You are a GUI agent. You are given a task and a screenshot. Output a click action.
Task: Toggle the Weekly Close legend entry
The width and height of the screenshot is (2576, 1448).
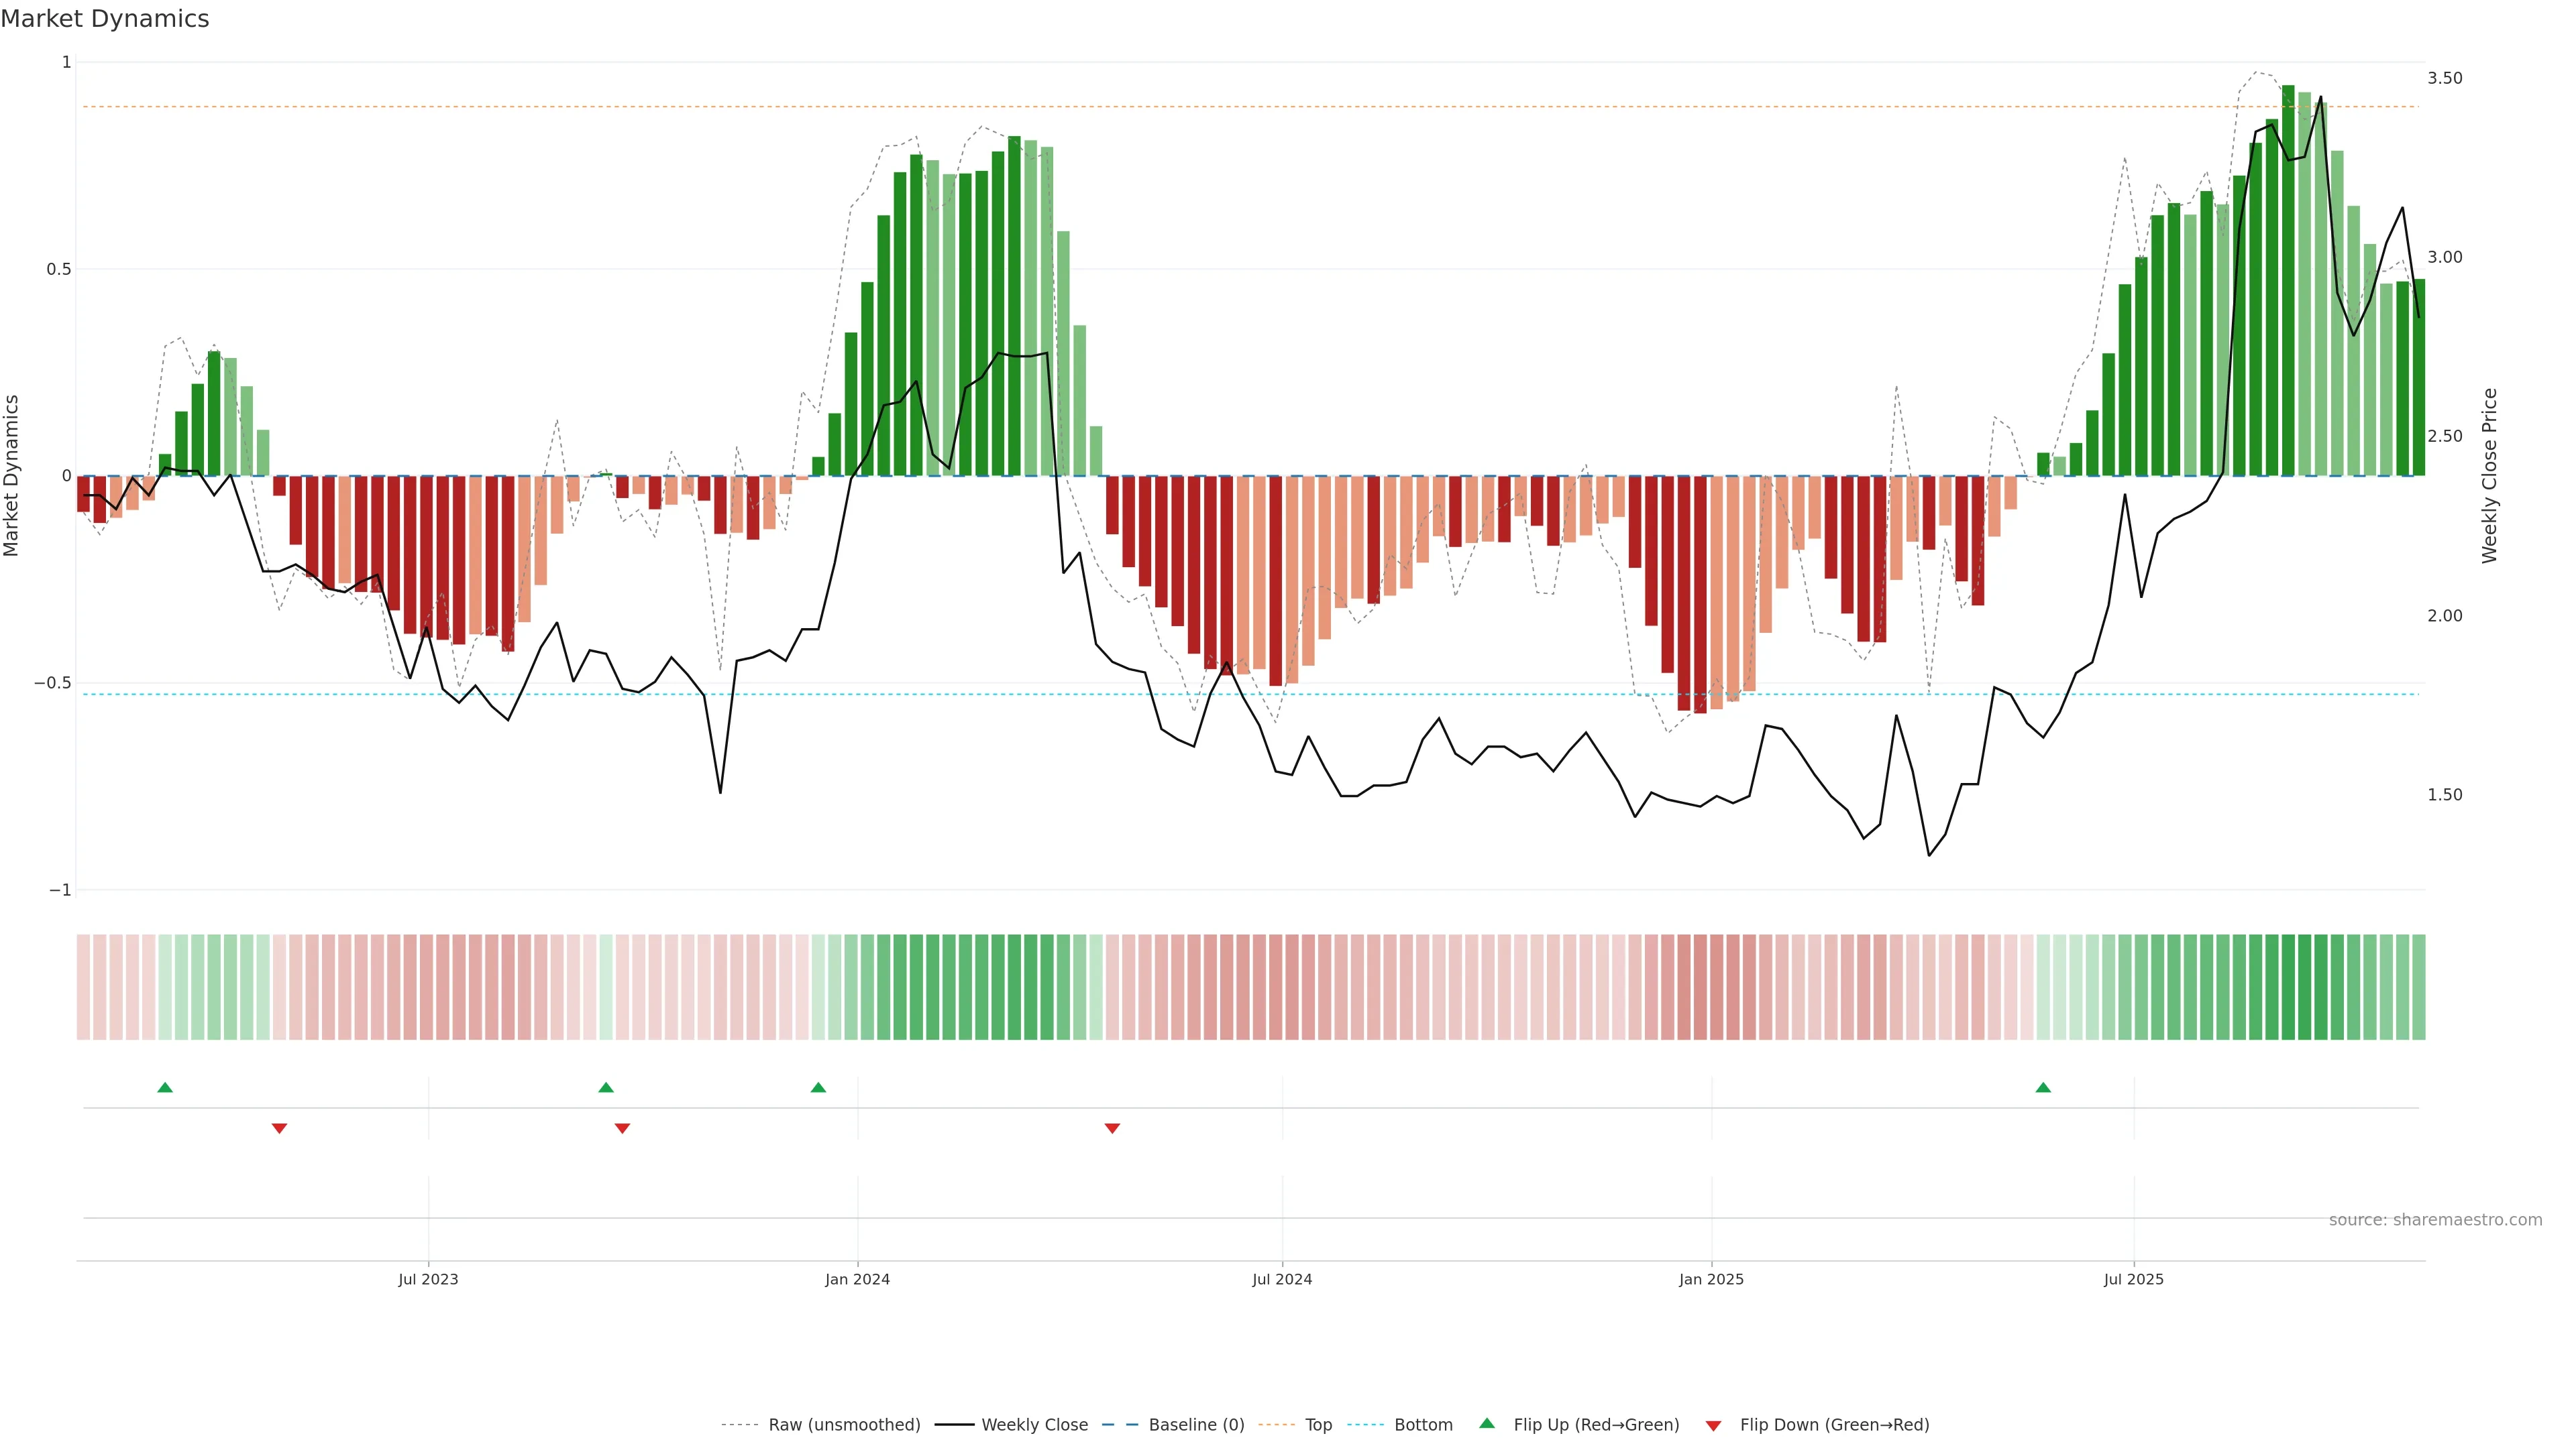(1034, 1425)
